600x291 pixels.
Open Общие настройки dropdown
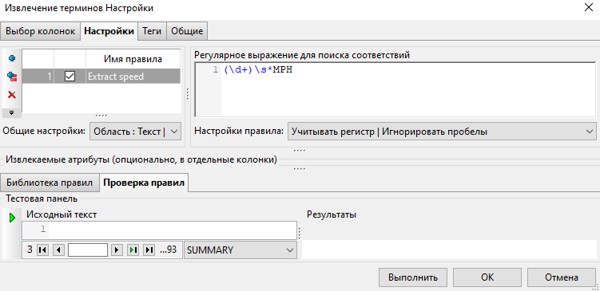135,132
